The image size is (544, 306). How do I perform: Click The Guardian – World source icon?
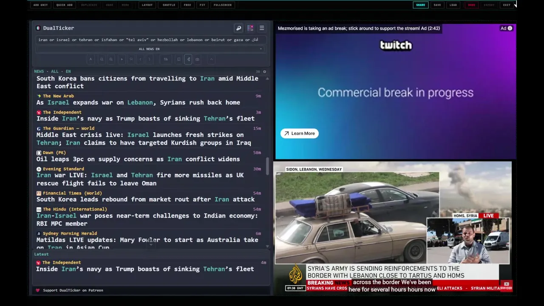[39, 128]
